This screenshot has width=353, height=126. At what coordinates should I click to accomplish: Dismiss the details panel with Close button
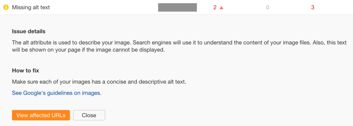coord(89,115)
